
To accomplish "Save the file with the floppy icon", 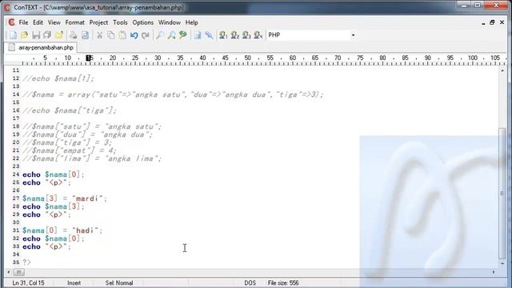I will (36, 35).
